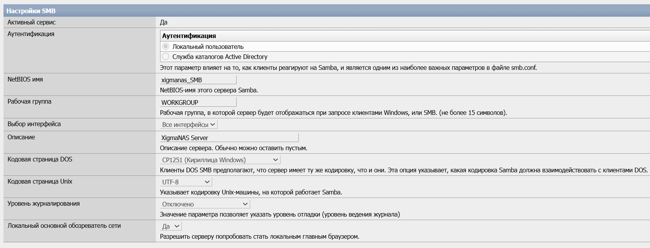
Task: Click the bold "Аутентификация" heading above the radio options
Action: pyautogui.click(x=189, y=36)
